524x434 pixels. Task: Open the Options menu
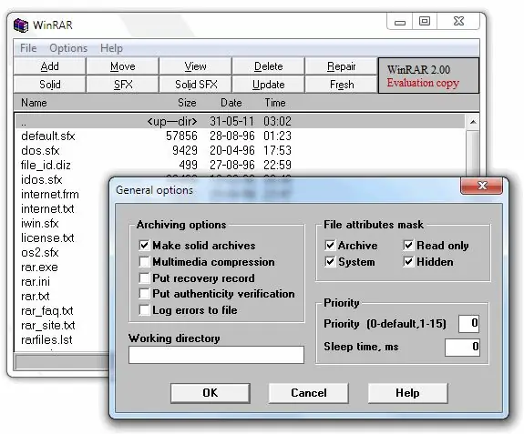click(68, 48)
